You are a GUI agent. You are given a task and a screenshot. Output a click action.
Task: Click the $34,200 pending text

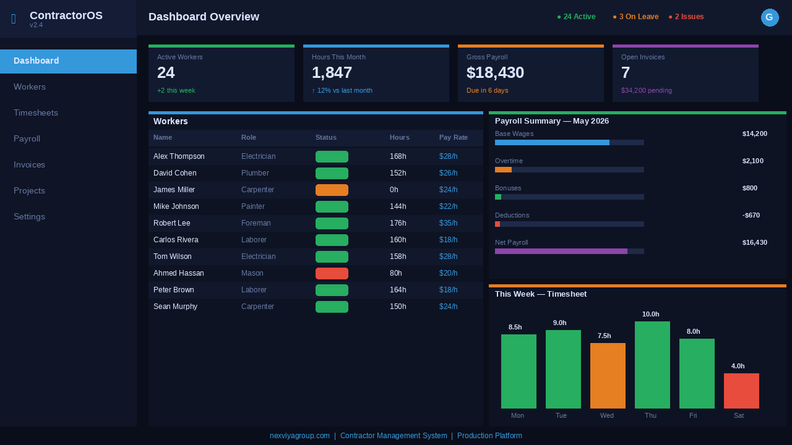647,90
